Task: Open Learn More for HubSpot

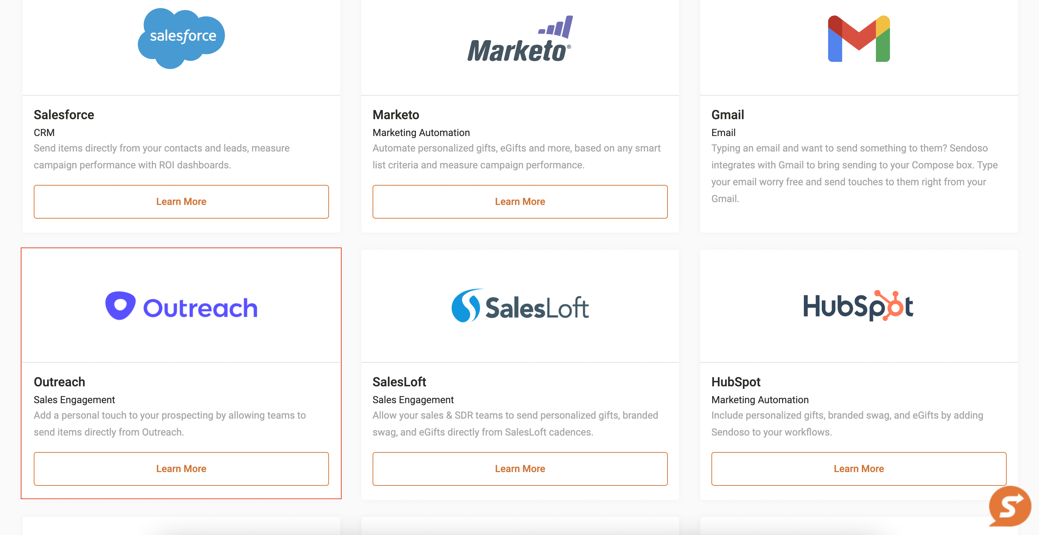Action: point(858,469)
